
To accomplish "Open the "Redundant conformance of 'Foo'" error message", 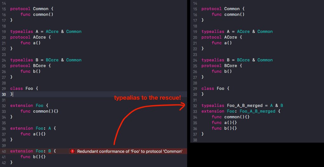I will point(130,152).
